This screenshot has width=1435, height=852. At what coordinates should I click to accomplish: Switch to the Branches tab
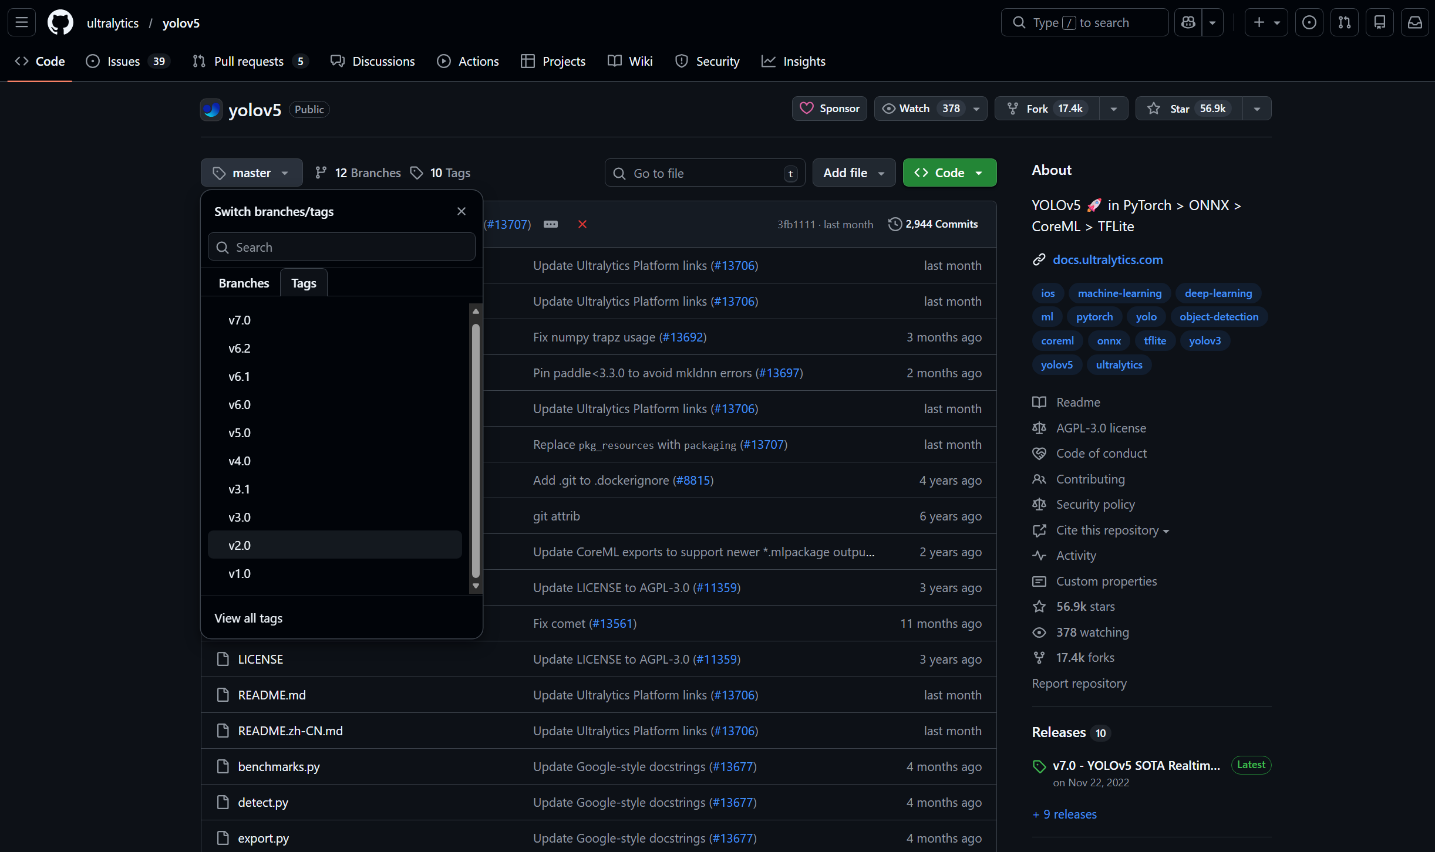coord(244,283)
